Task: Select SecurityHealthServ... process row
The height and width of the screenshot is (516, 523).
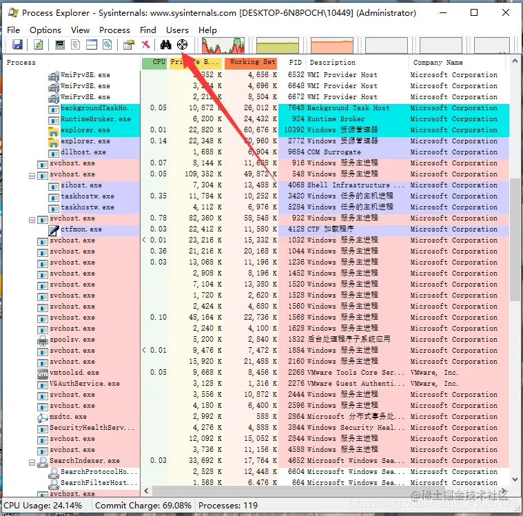Action: 256,428
